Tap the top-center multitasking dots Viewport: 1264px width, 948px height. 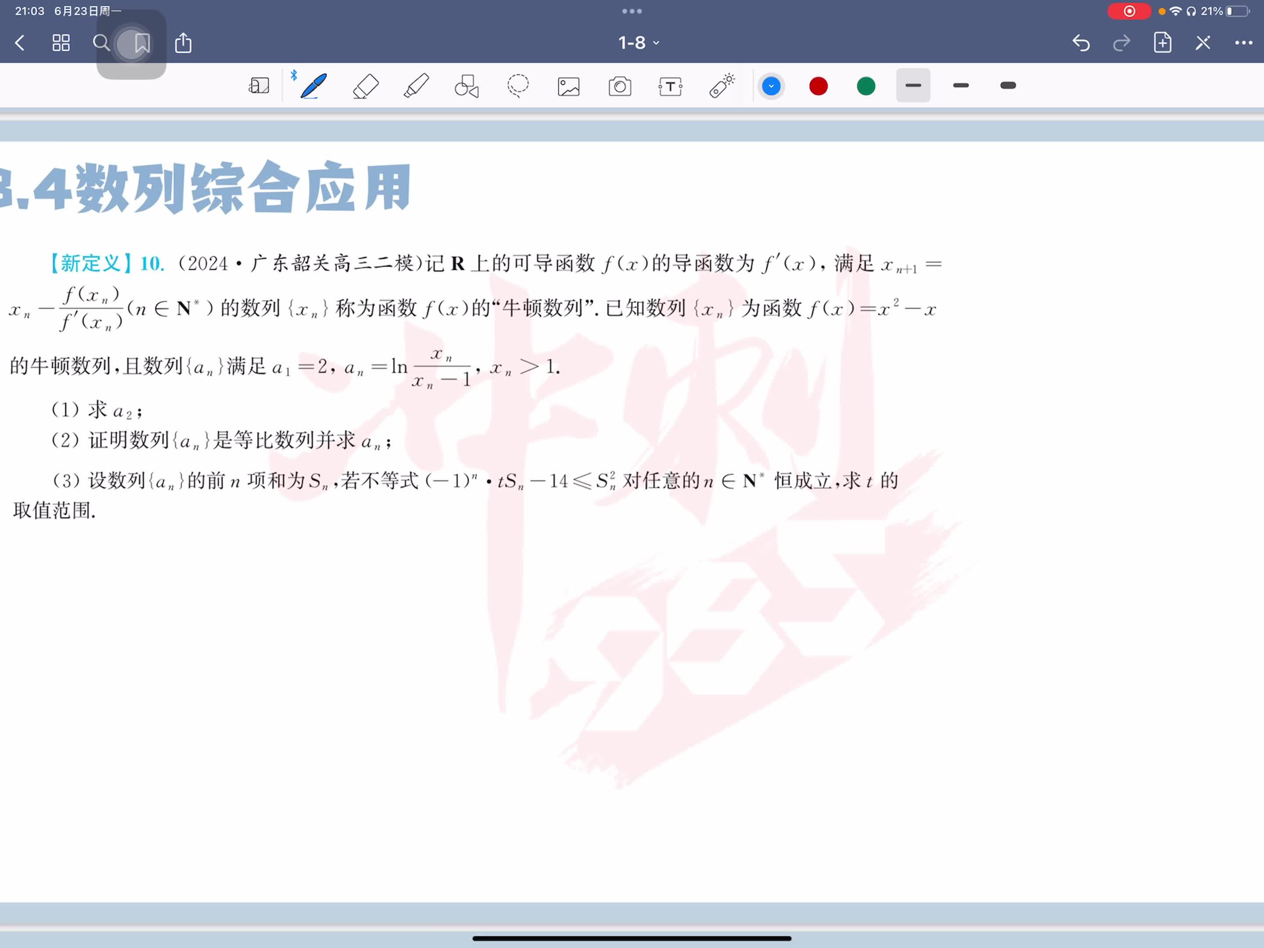tap(632, 11)
